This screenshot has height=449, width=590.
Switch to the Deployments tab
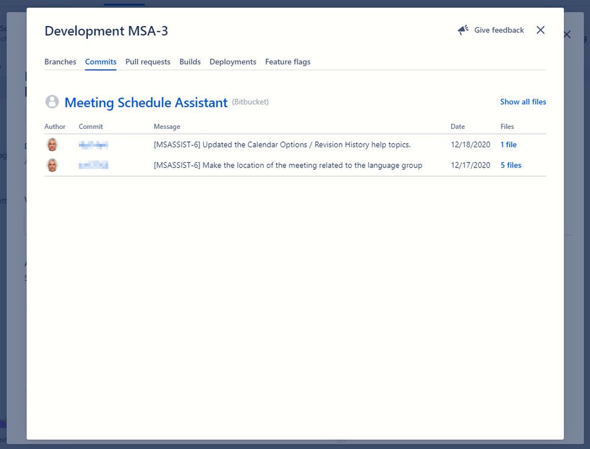pyautogui.click(x=233, y=62)
